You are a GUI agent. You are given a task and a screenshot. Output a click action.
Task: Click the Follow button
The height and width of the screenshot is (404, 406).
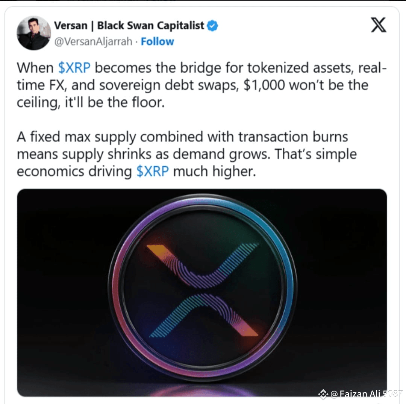[x=158, y=41]
